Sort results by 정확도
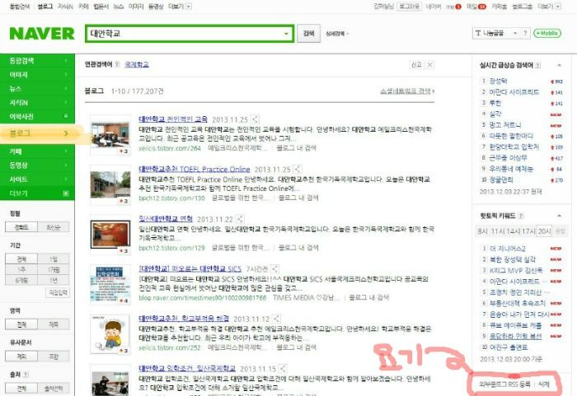 tap(21, 227)
